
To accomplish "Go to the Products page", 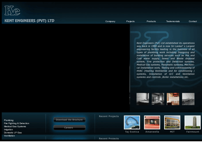I will coord(151,21).
